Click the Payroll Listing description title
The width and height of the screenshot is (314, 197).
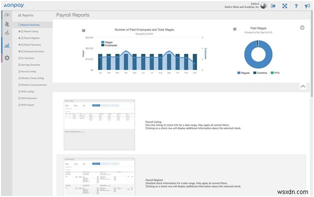pos(153,122)
